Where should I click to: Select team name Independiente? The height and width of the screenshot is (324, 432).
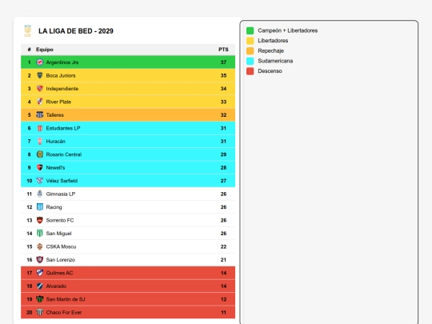coord(62,89)
